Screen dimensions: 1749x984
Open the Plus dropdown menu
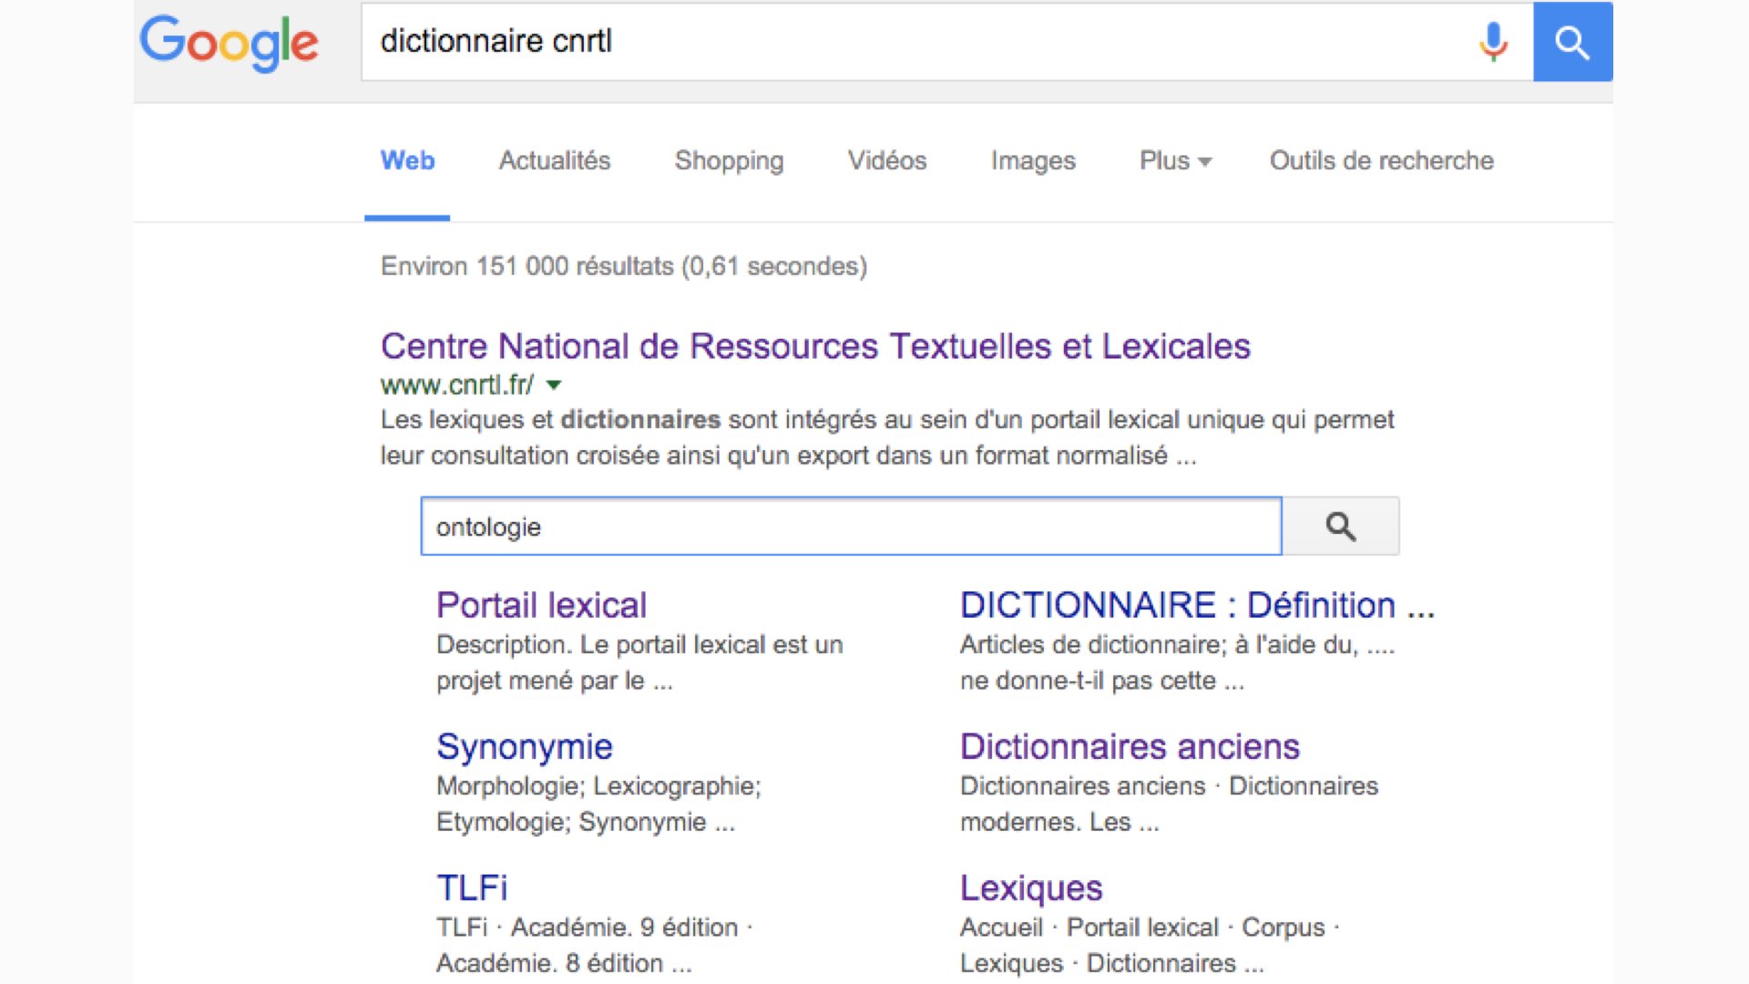coord(1175,160)
